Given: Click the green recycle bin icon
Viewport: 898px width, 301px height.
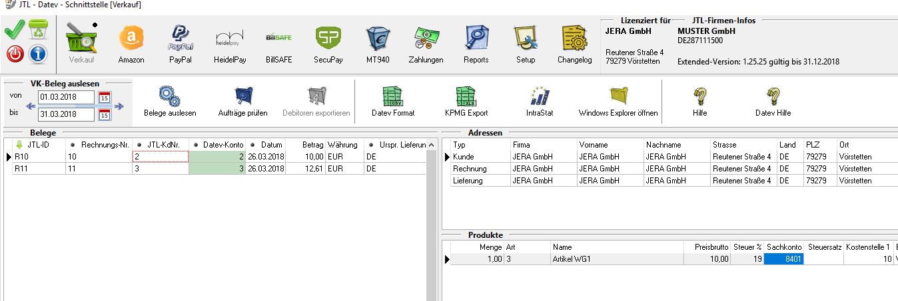Looking at the screenshot, I should 38,31.
